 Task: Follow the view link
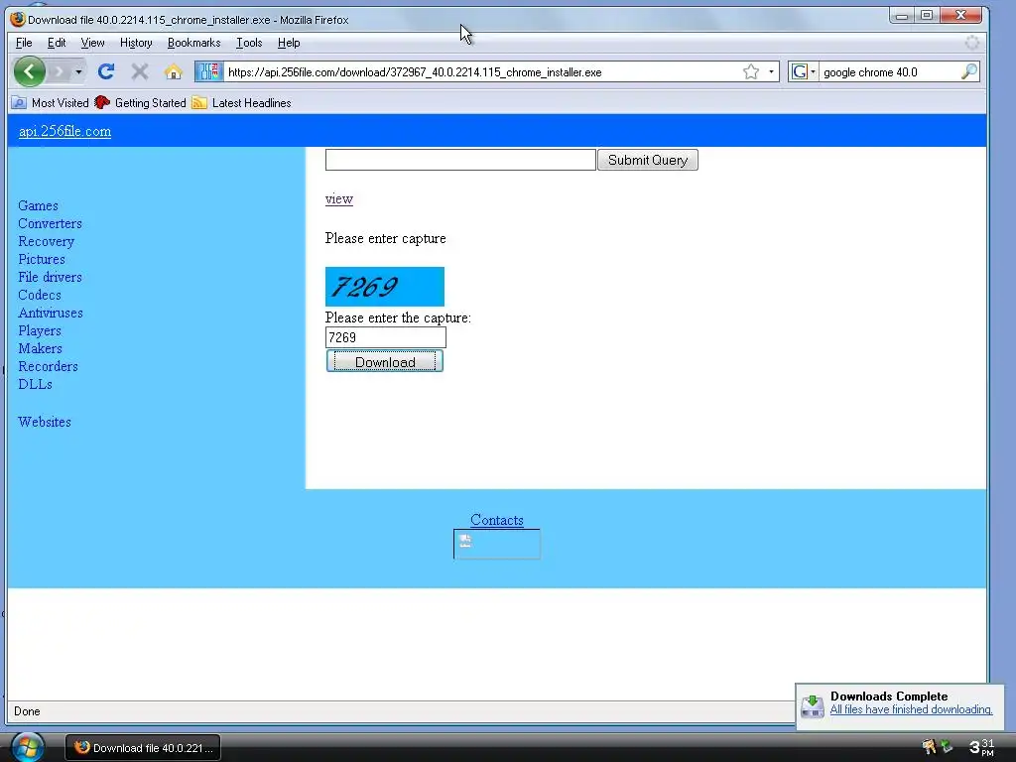click(339, 198)
